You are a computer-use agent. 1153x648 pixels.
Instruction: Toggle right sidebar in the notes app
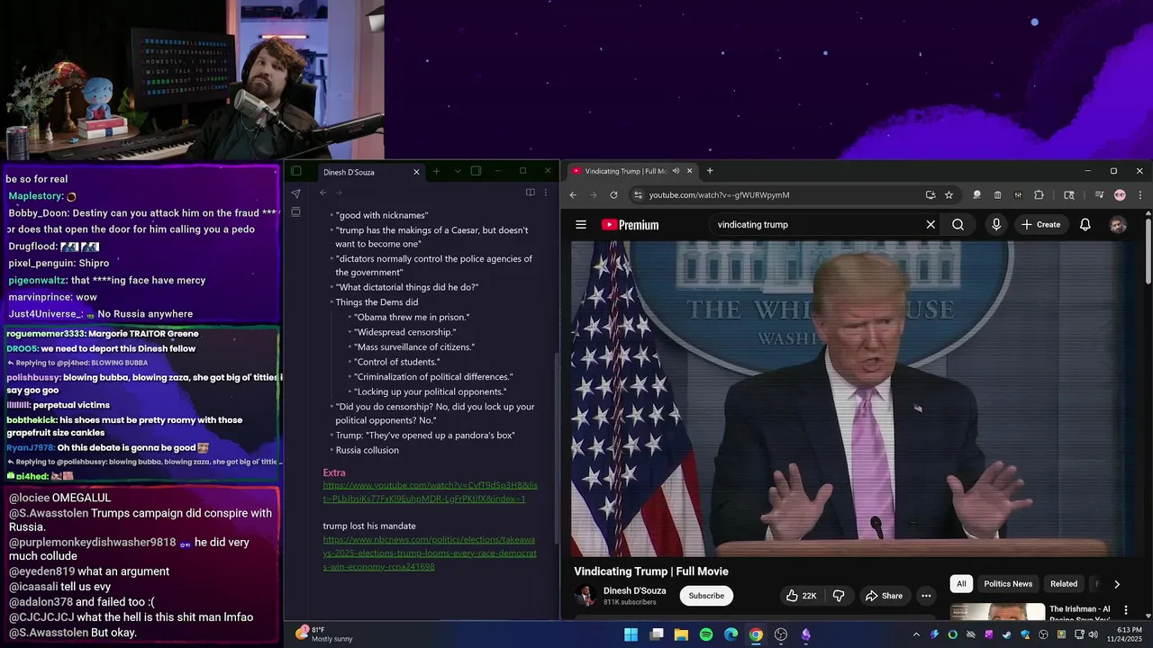[x=476, y=171]
